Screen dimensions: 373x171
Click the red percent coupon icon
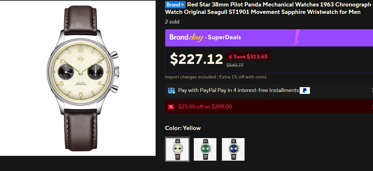[171, 107]
